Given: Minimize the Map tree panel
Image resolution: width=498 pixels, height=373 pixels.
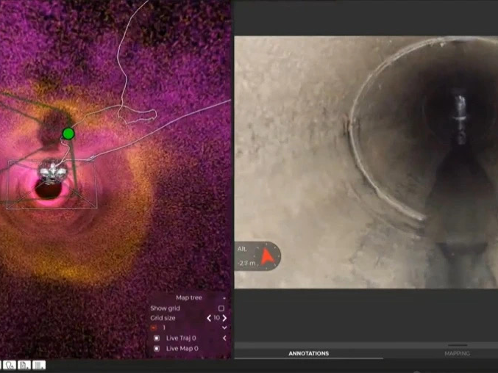Looking at the screenshot, I should [x=223, y=298].
